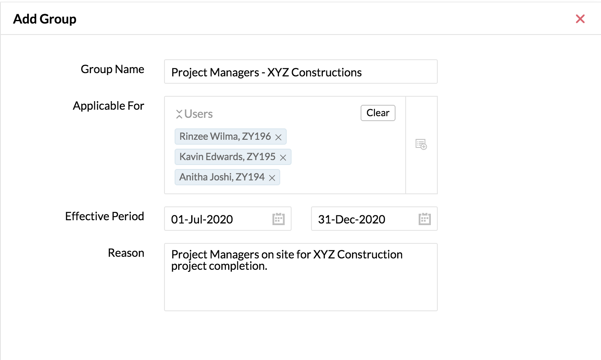Focus the Reason text area
Screen dimensions: 601x360
click(x=300, y=284)
